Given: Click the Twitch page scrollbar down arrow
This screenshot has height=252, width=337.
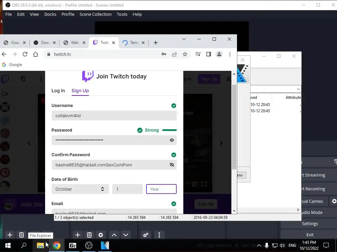Looking at the screenshot, I should pos(234,211).
